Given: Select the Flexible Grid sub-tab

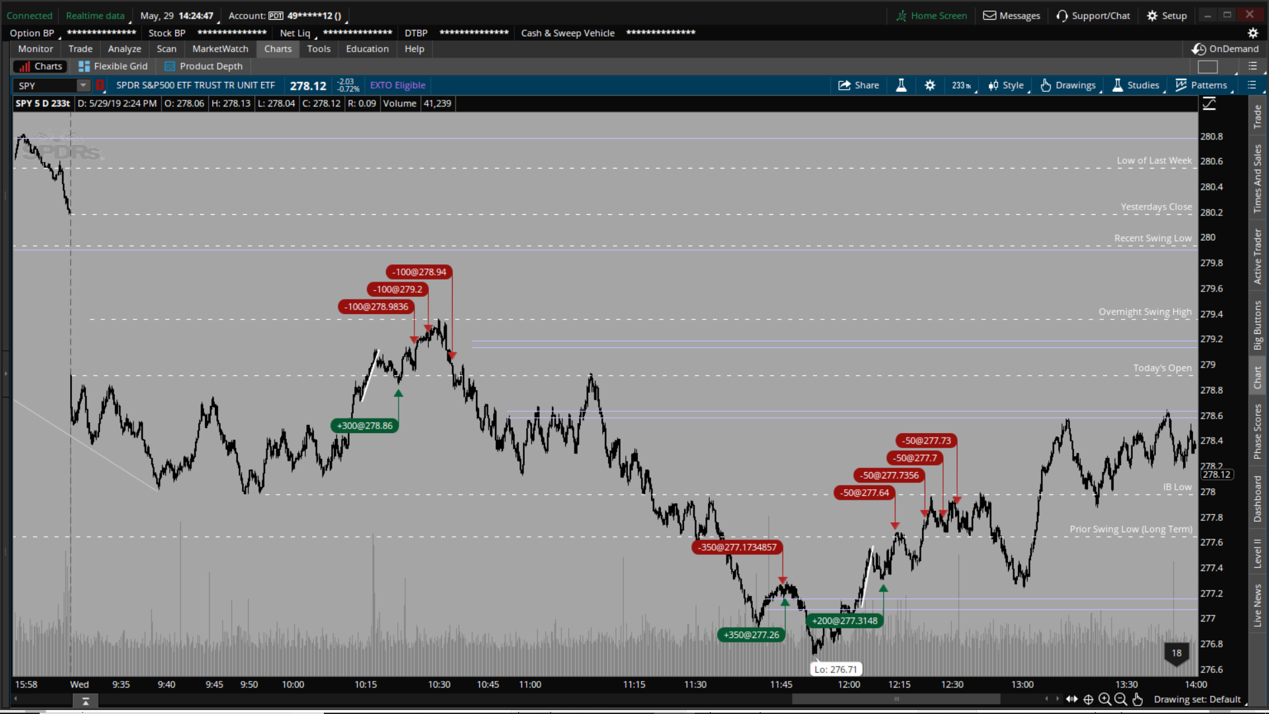Looking at the screenshot, I should (113, 67).
